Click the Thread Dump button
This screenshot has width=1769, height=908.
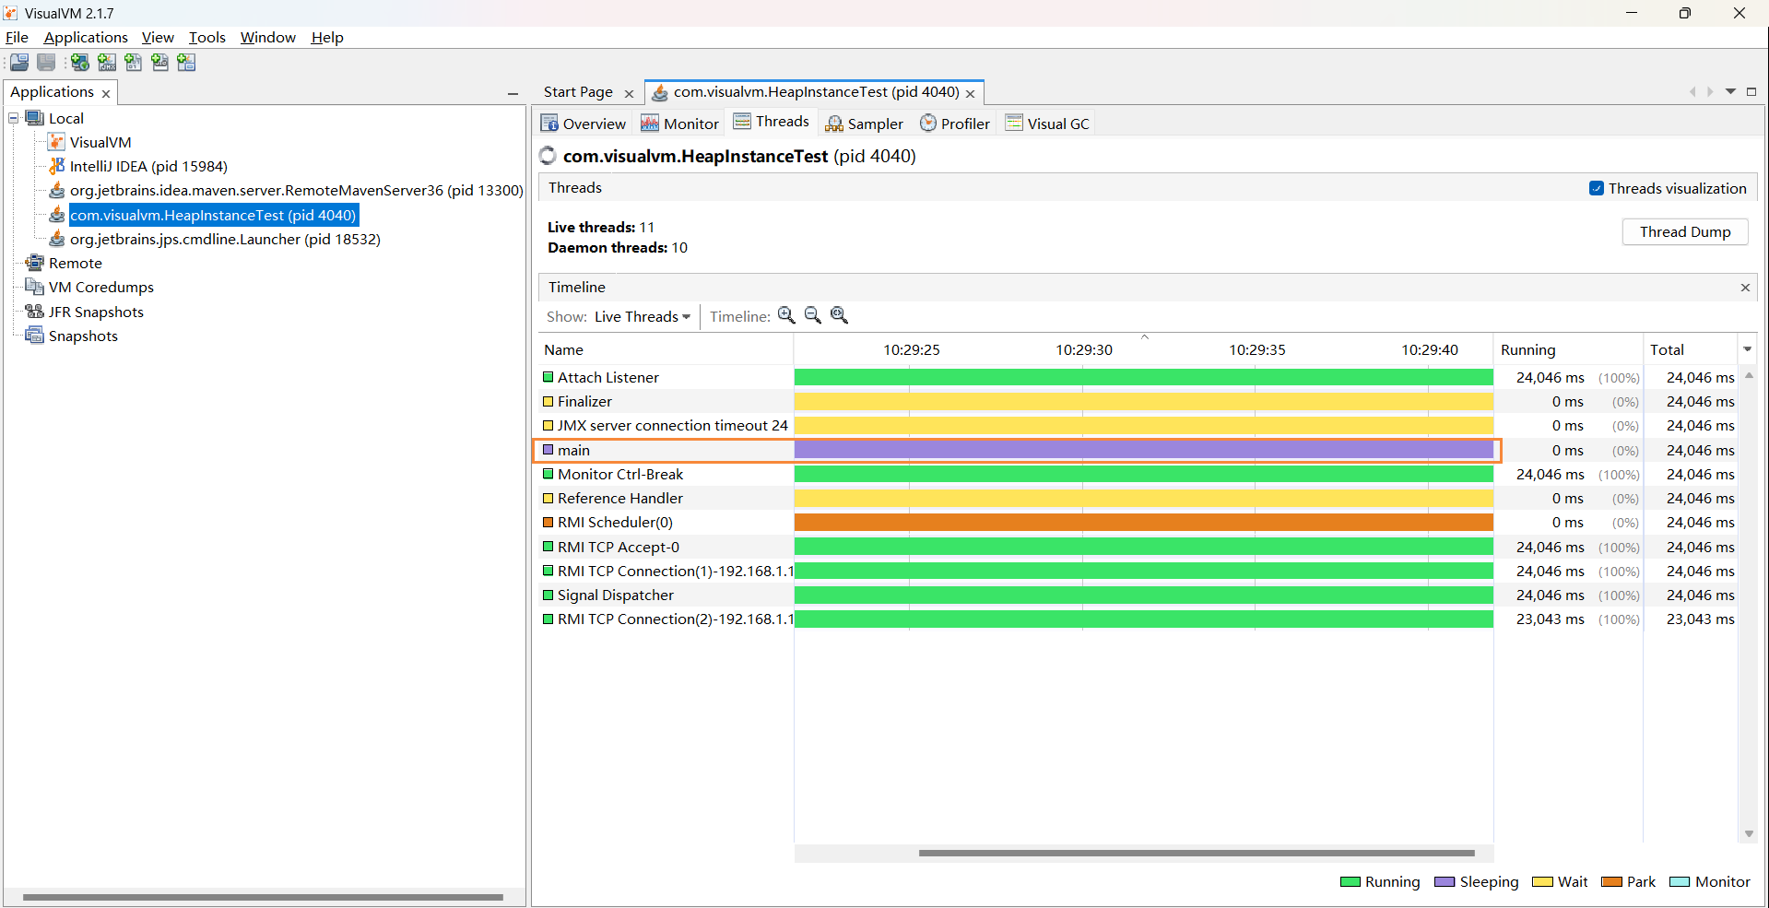pyautogui.click(x=1685, y=232)
